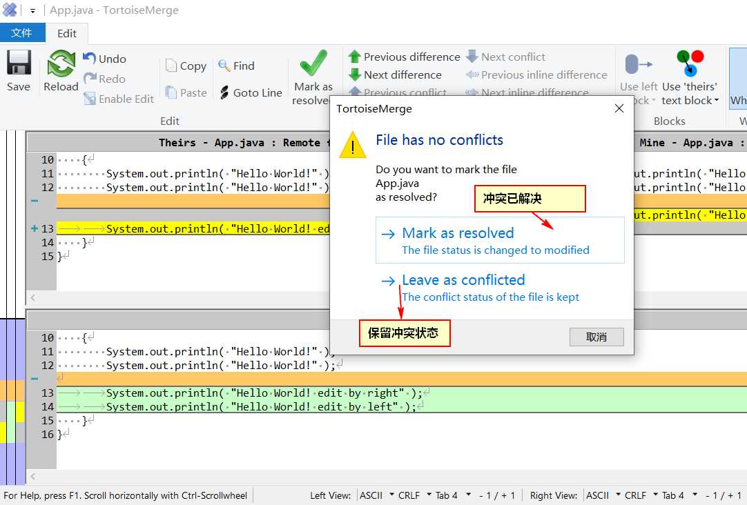The height and width of the screenshot is (505, 747).
Task: Click line 11 in the bottom merged pane
Action: [402, 351]
